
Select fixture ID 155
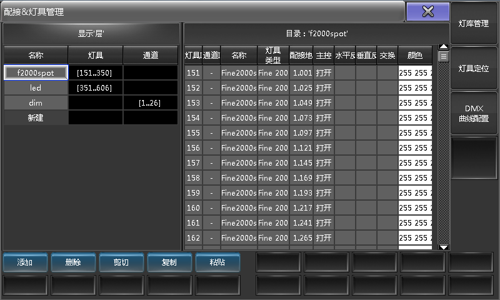click(x=193, y=132)
